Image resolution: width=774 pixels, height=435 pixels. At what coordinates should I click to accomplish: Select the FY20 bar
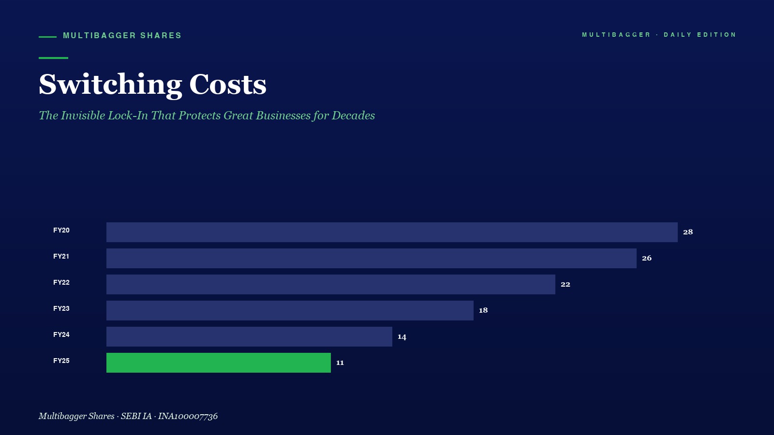[x=392, y=232]
